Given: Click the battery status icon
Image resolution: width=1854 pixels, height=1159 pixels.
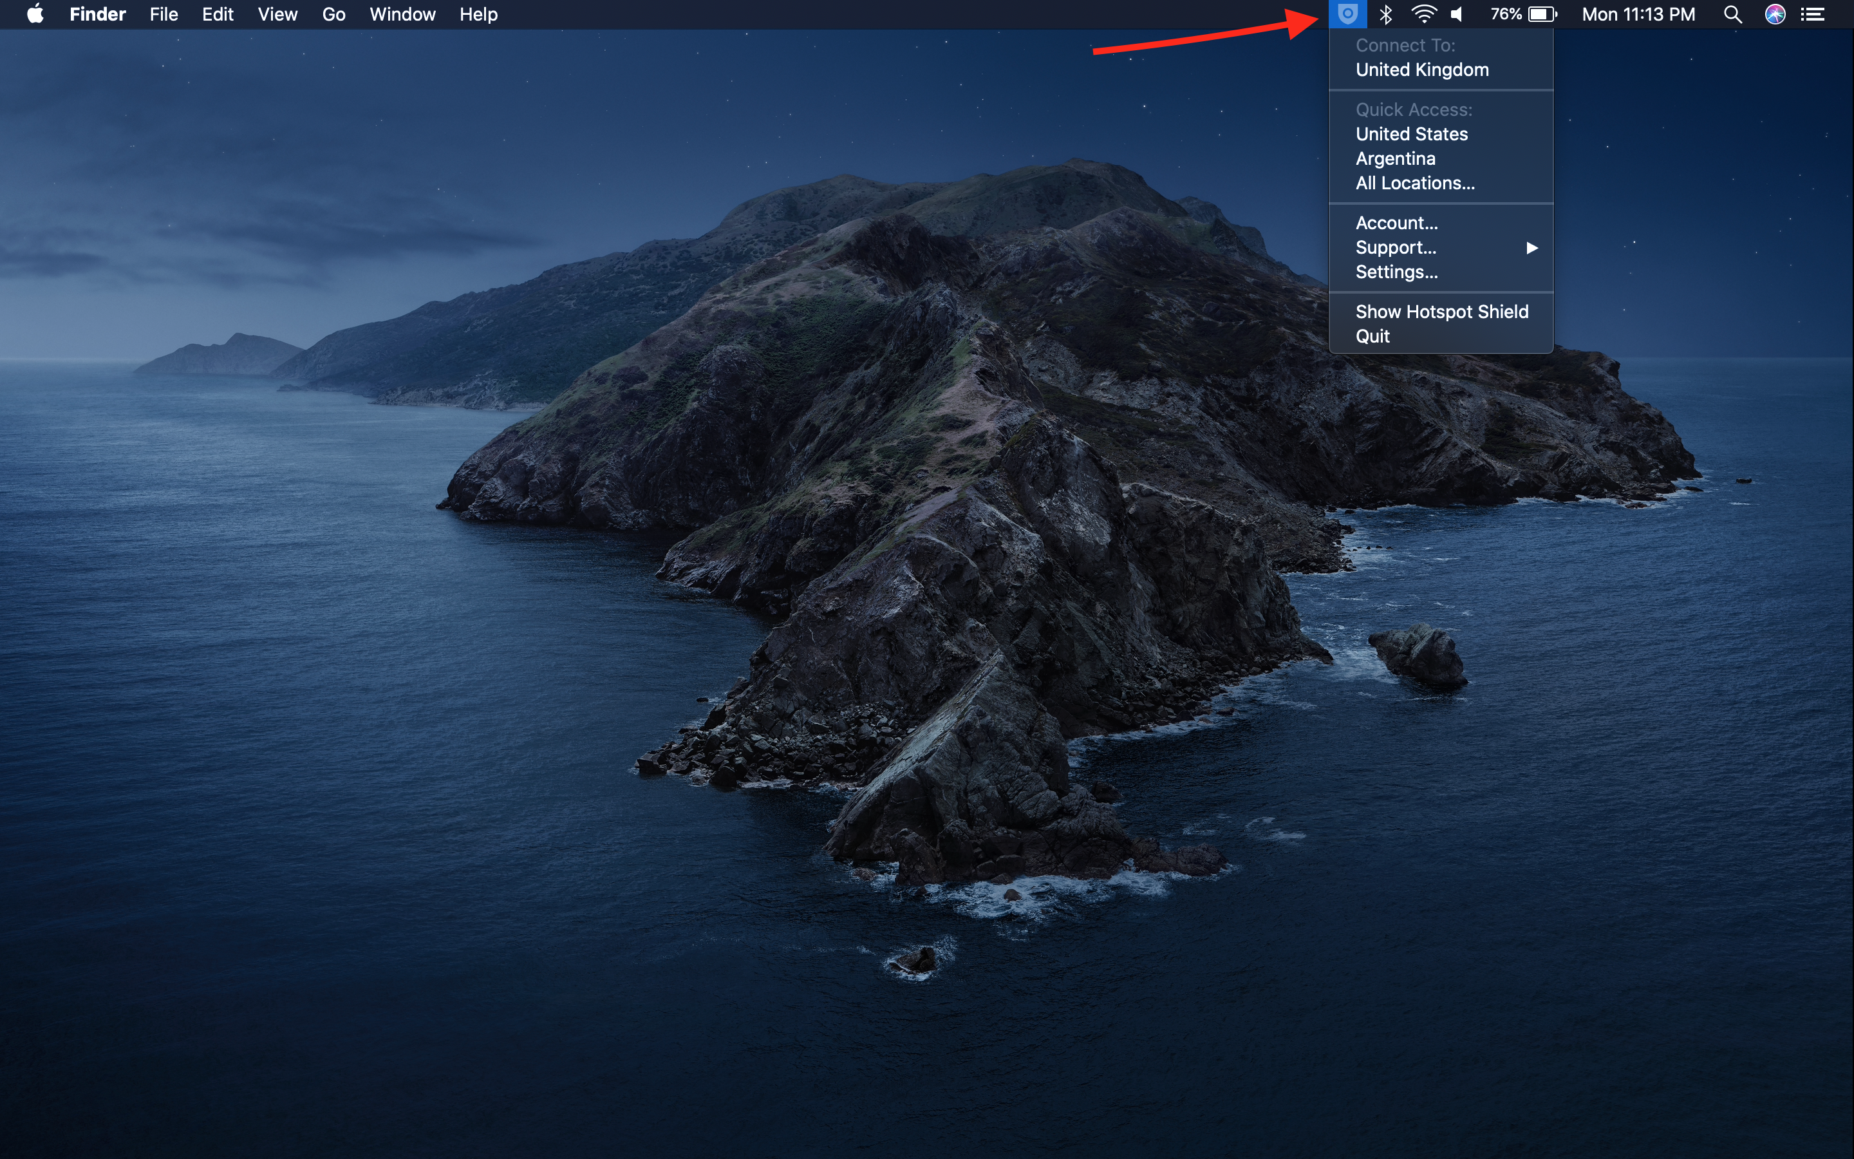Looking at the screenshot, I should point(1539,15).
